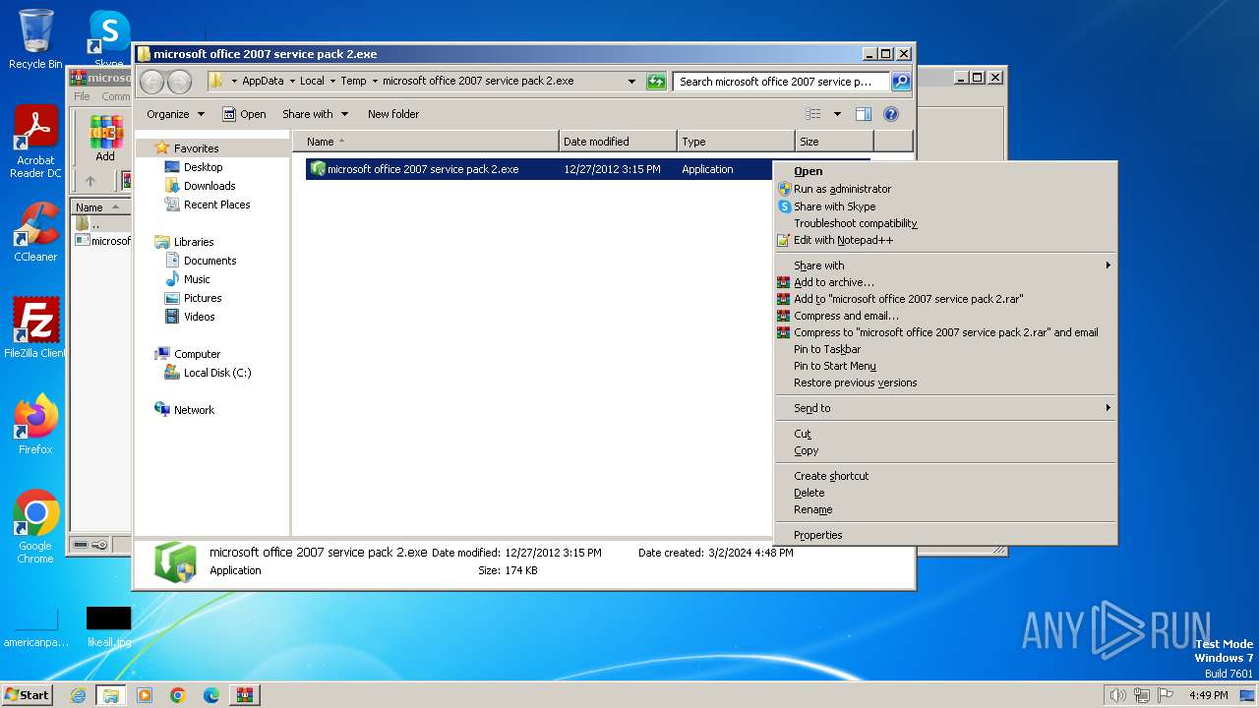Click the Explorer forward navigation button
The height and width of the screenshot is (708, 1259).
[x=179, y=82]
